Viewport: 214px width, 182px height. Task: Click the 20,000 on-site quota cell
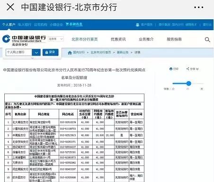[x=109, y=135]
